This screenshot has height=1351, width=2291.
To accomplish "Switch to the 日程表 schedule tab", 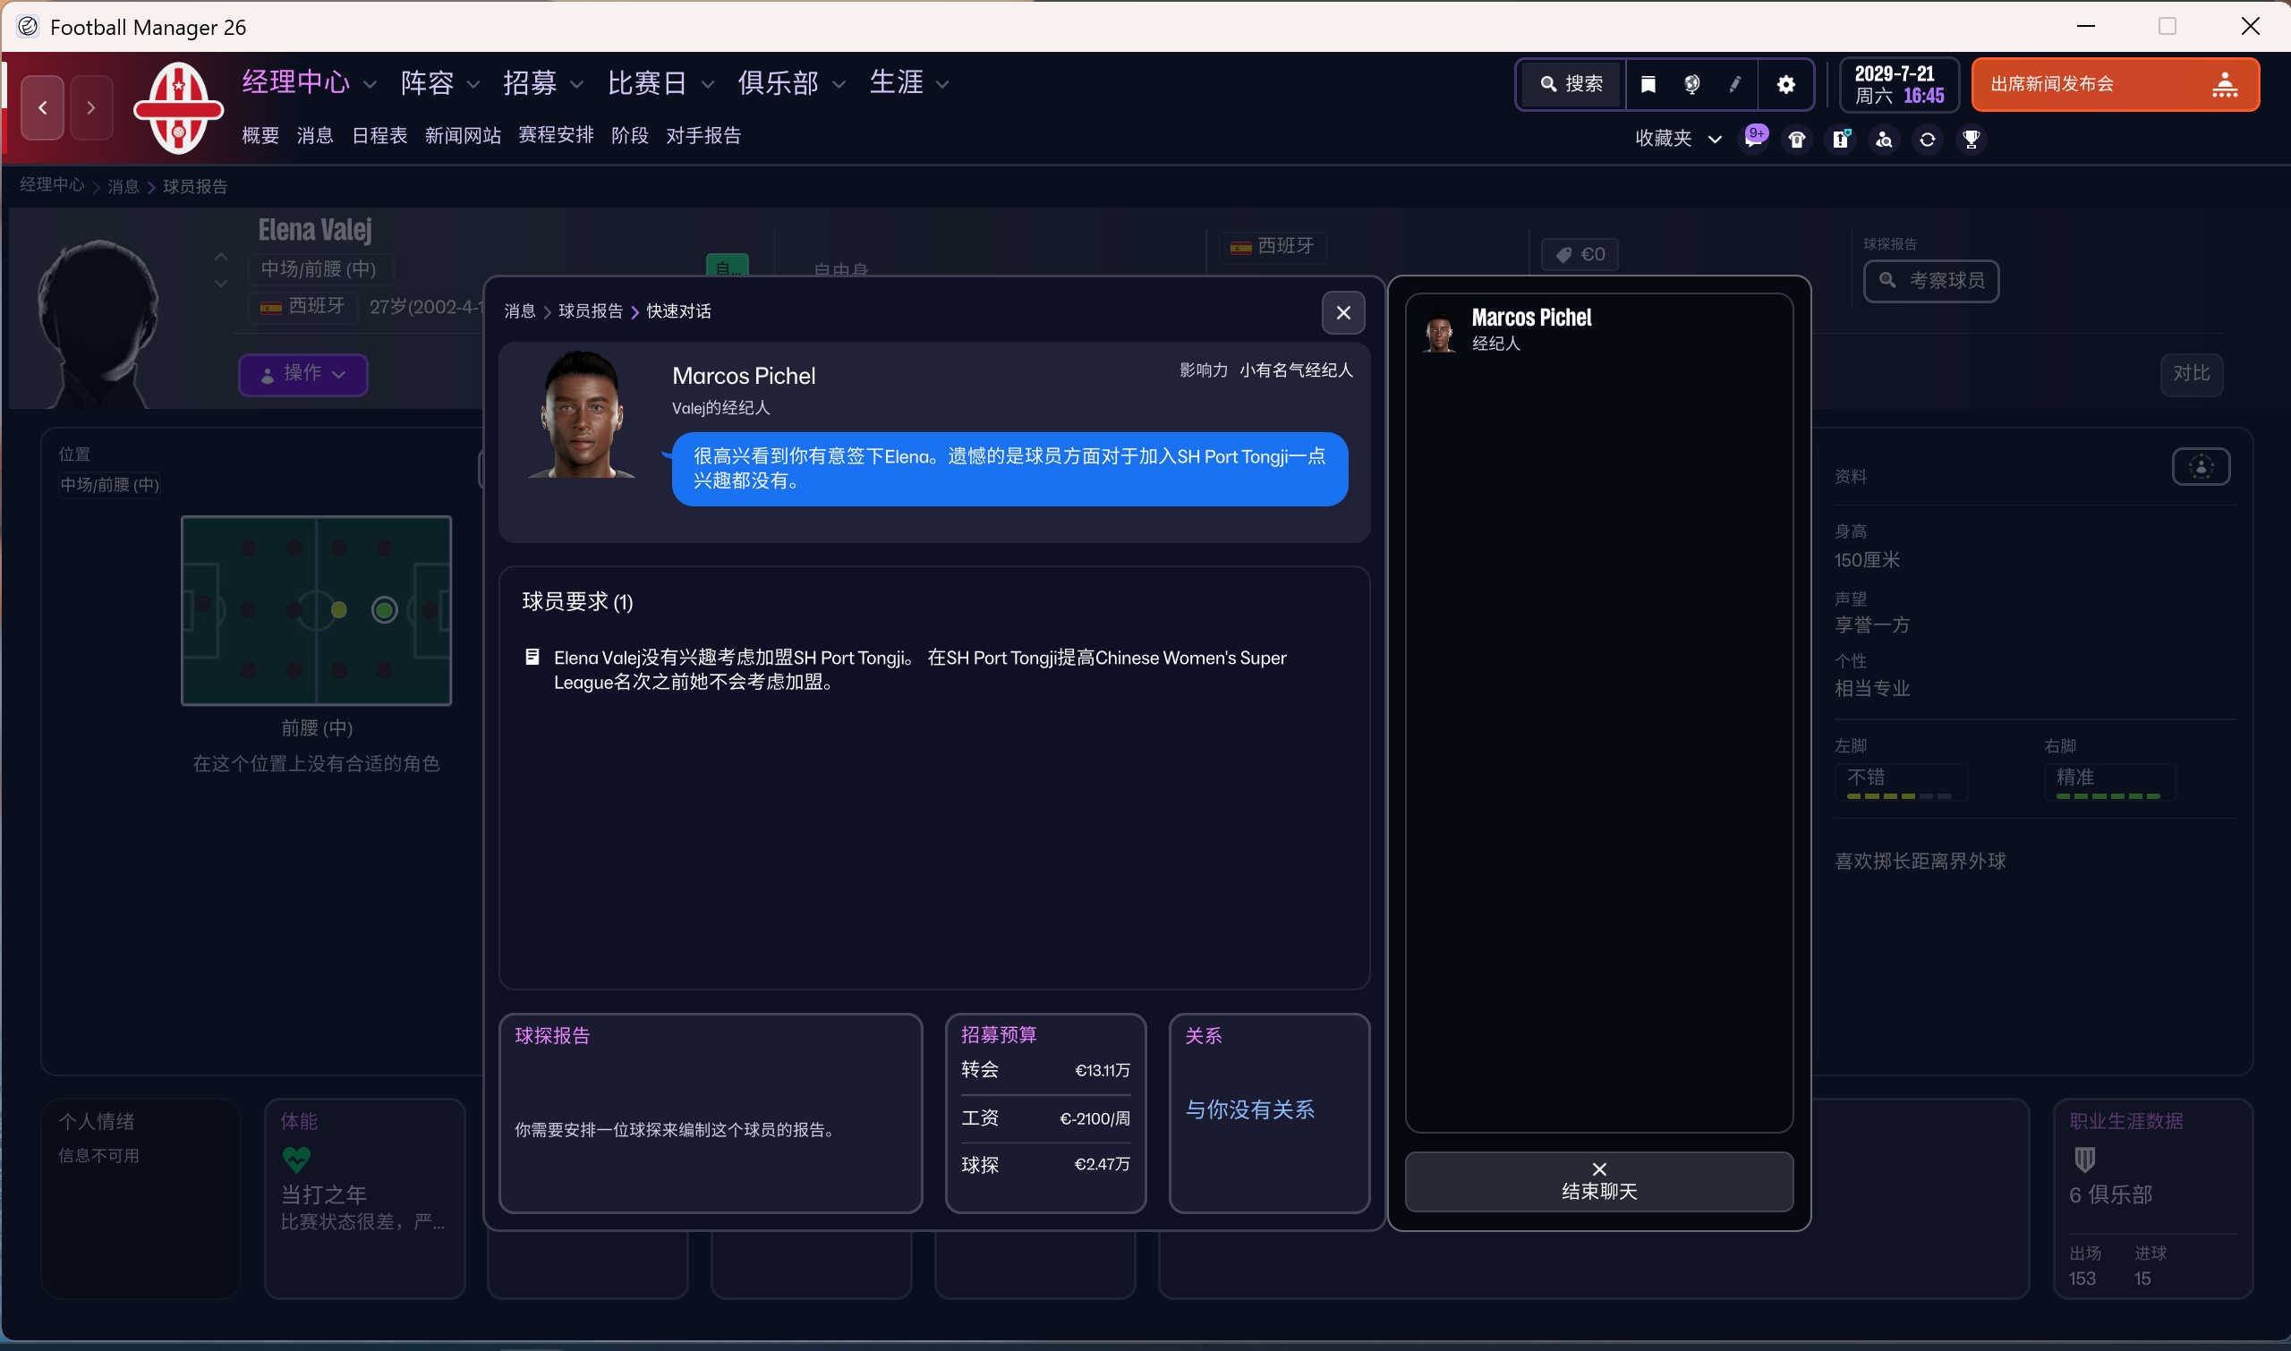I will [379, 136].
